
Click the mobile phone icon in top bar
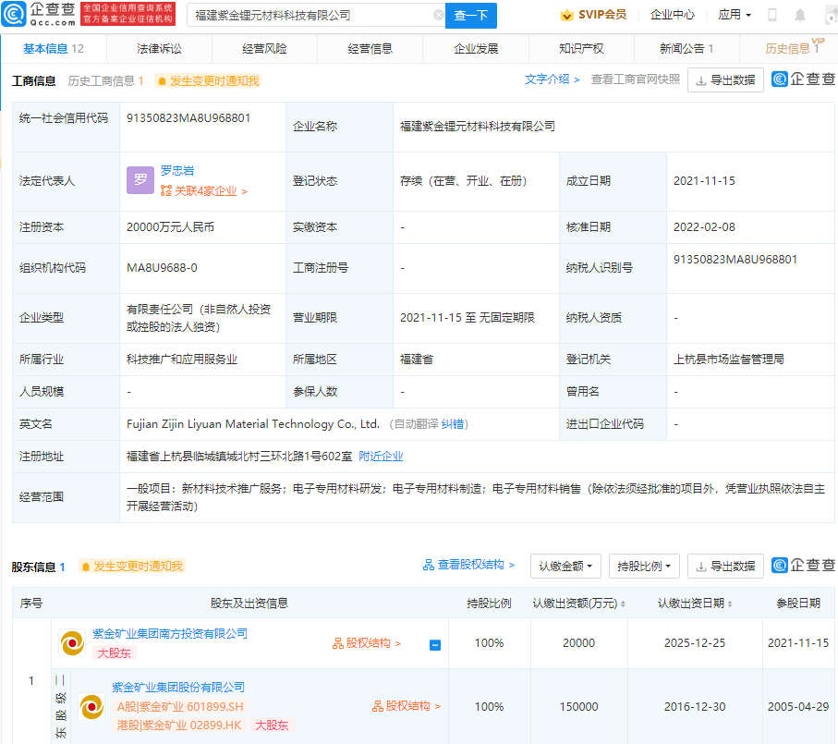[x=772, y=16]
